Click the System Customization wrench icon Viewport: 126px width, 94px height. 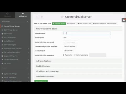click(2, 81)
